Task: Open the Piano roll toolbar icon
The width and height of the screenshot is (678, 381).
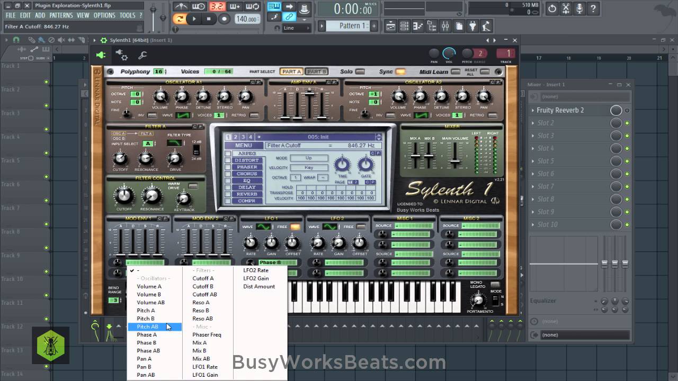Action: point(418,26)
